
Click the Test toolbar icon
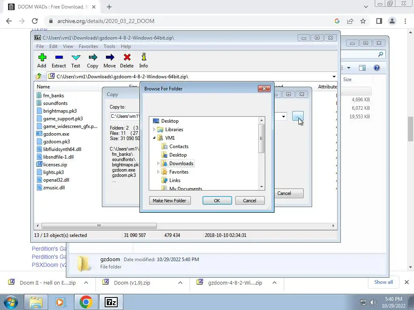[x=76, y=61]
